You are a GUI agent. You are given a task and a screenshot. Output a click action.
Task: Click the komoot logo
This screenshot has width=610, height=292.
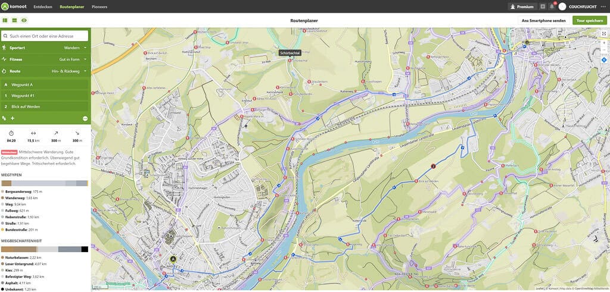pyautogui.click(x=14, y=7)
